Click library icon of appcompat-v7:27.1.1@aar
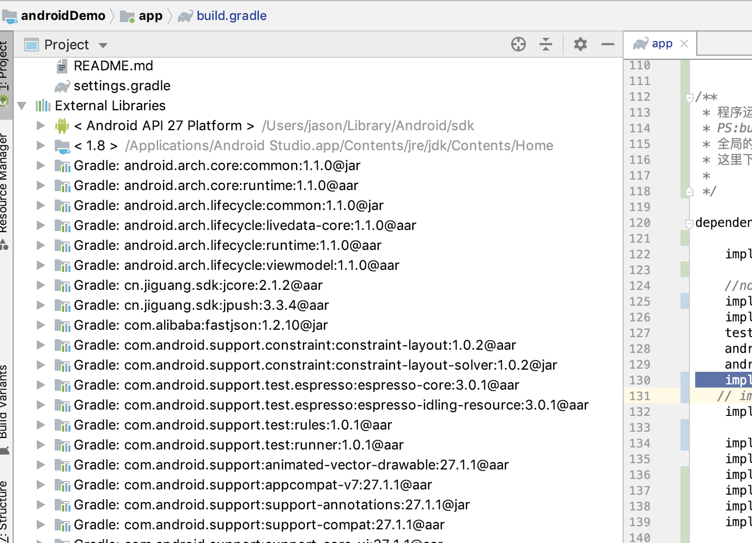The width and height of the screenshot is (752, 543). (x=63, y=485)
